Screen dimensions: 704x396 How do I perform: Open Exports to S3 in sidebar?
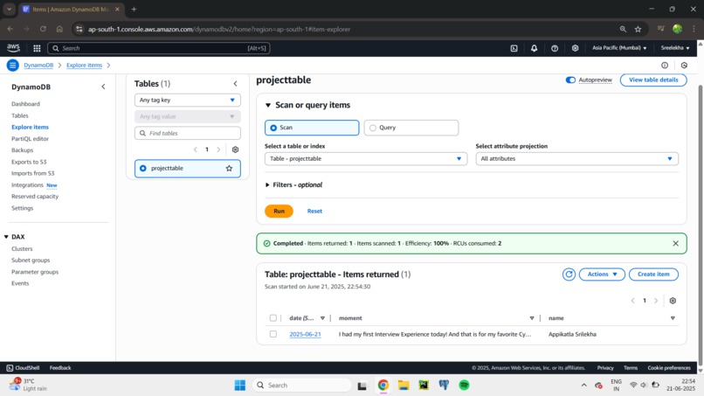29,162
